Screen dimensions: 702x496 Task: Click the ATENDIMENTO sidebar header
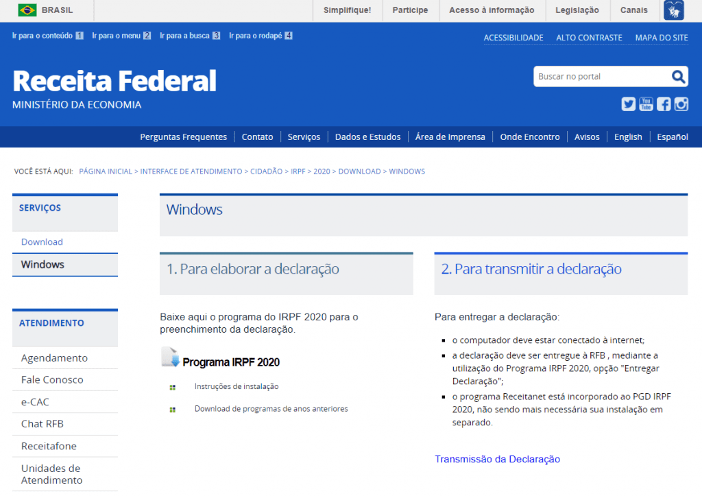[x=51, y=323]
